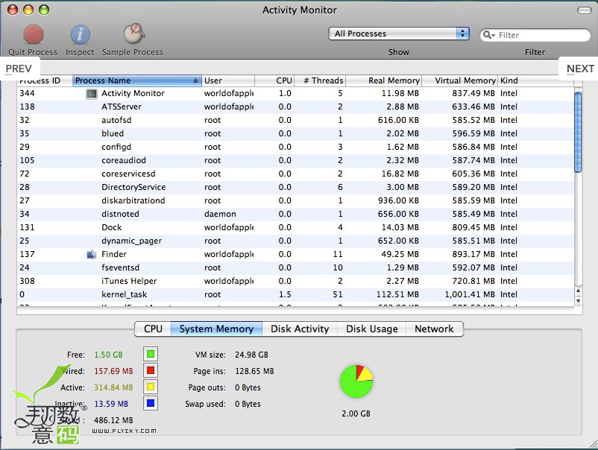Select the kernel_task process
Viewport: 598px width, 450px height.
pos(295,294)
